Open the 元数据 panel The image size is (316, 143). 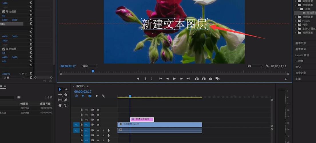tap(299, 61)
